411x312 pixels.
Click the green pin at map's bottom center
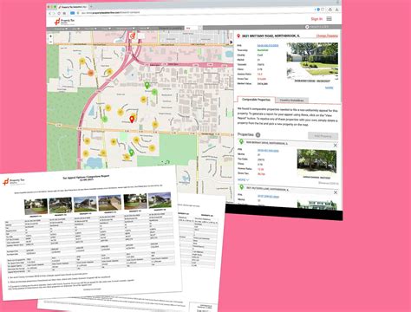click(131, 153)
